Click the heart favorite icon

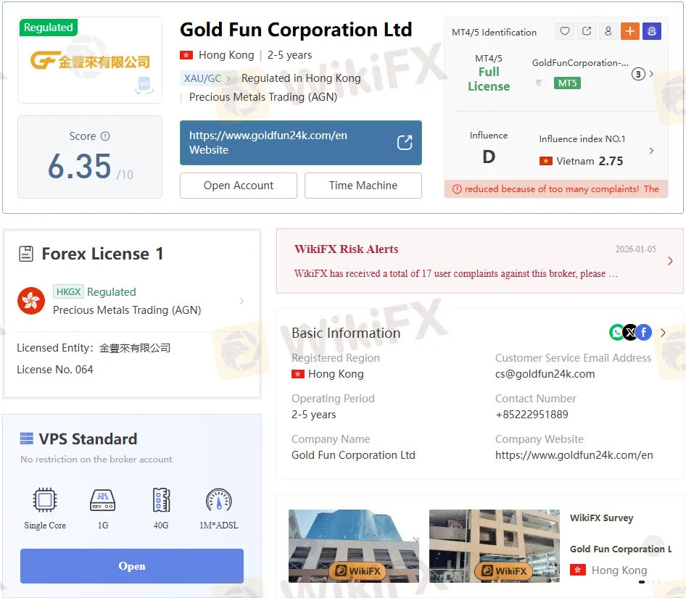click(565, 31)
